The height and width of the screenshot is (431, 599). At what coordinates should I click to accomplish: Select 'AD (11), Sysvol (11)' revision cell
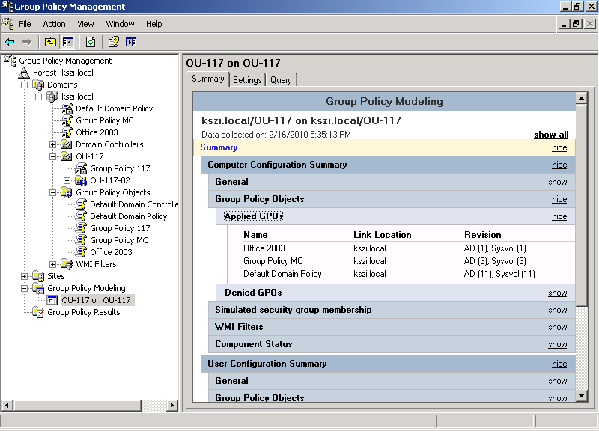[499, 274]
